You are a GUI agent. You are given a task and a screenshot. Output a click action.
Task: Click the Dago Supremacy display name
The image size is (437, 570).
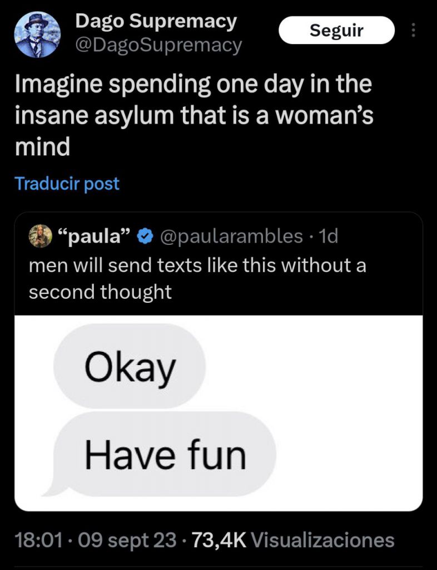coord(156,22)
